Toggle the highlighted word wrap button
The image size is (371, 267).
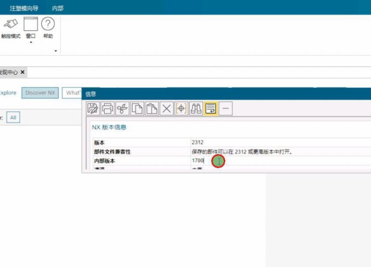[x=211, y=109]
